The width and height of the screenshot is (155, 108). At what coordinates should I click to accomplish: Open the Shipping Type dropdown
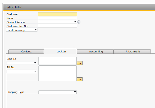point(57,92)
